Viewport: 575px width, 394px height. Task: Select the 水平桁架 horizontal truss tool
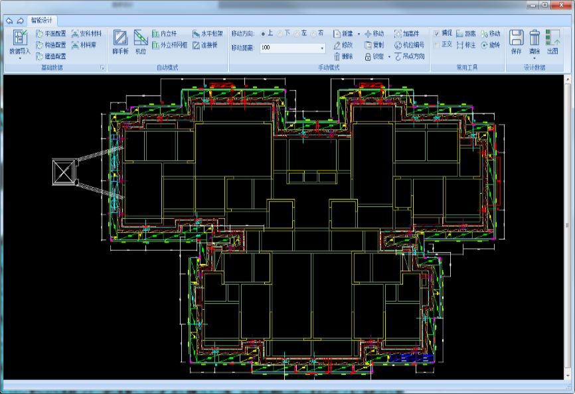tap(208, 34)
